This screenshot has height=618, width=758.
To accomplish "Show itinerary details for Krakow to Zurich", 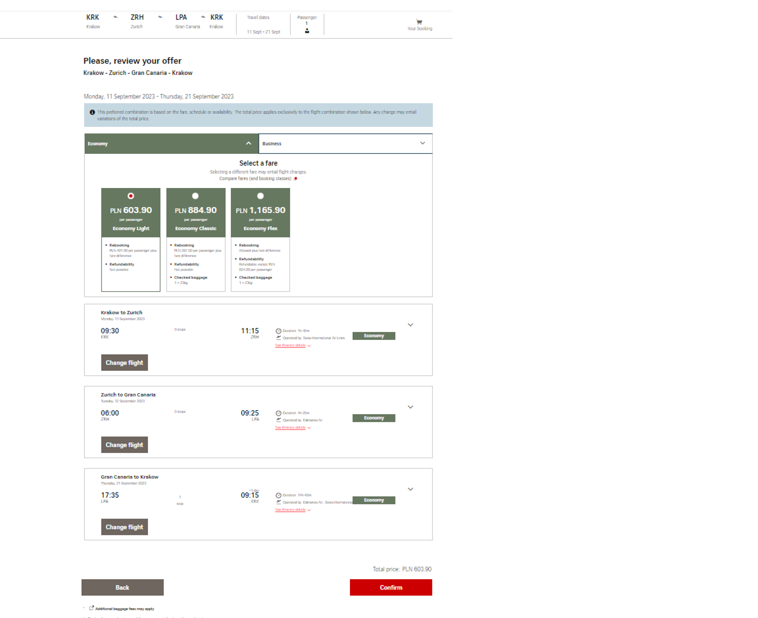I will pos(293,345).
